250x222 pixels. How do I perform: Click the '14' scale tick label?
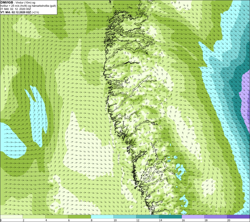[160, 220]
